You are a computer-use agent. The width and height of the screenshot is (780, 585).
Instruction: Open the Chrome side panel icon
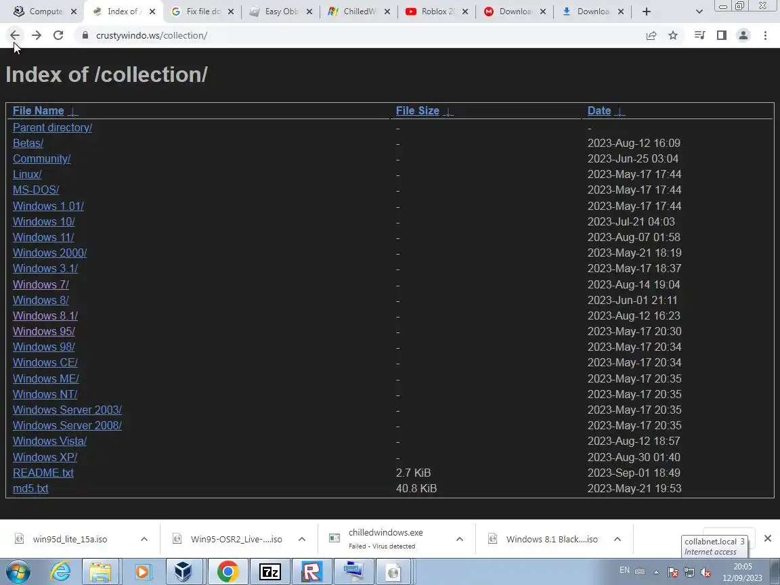722,35
